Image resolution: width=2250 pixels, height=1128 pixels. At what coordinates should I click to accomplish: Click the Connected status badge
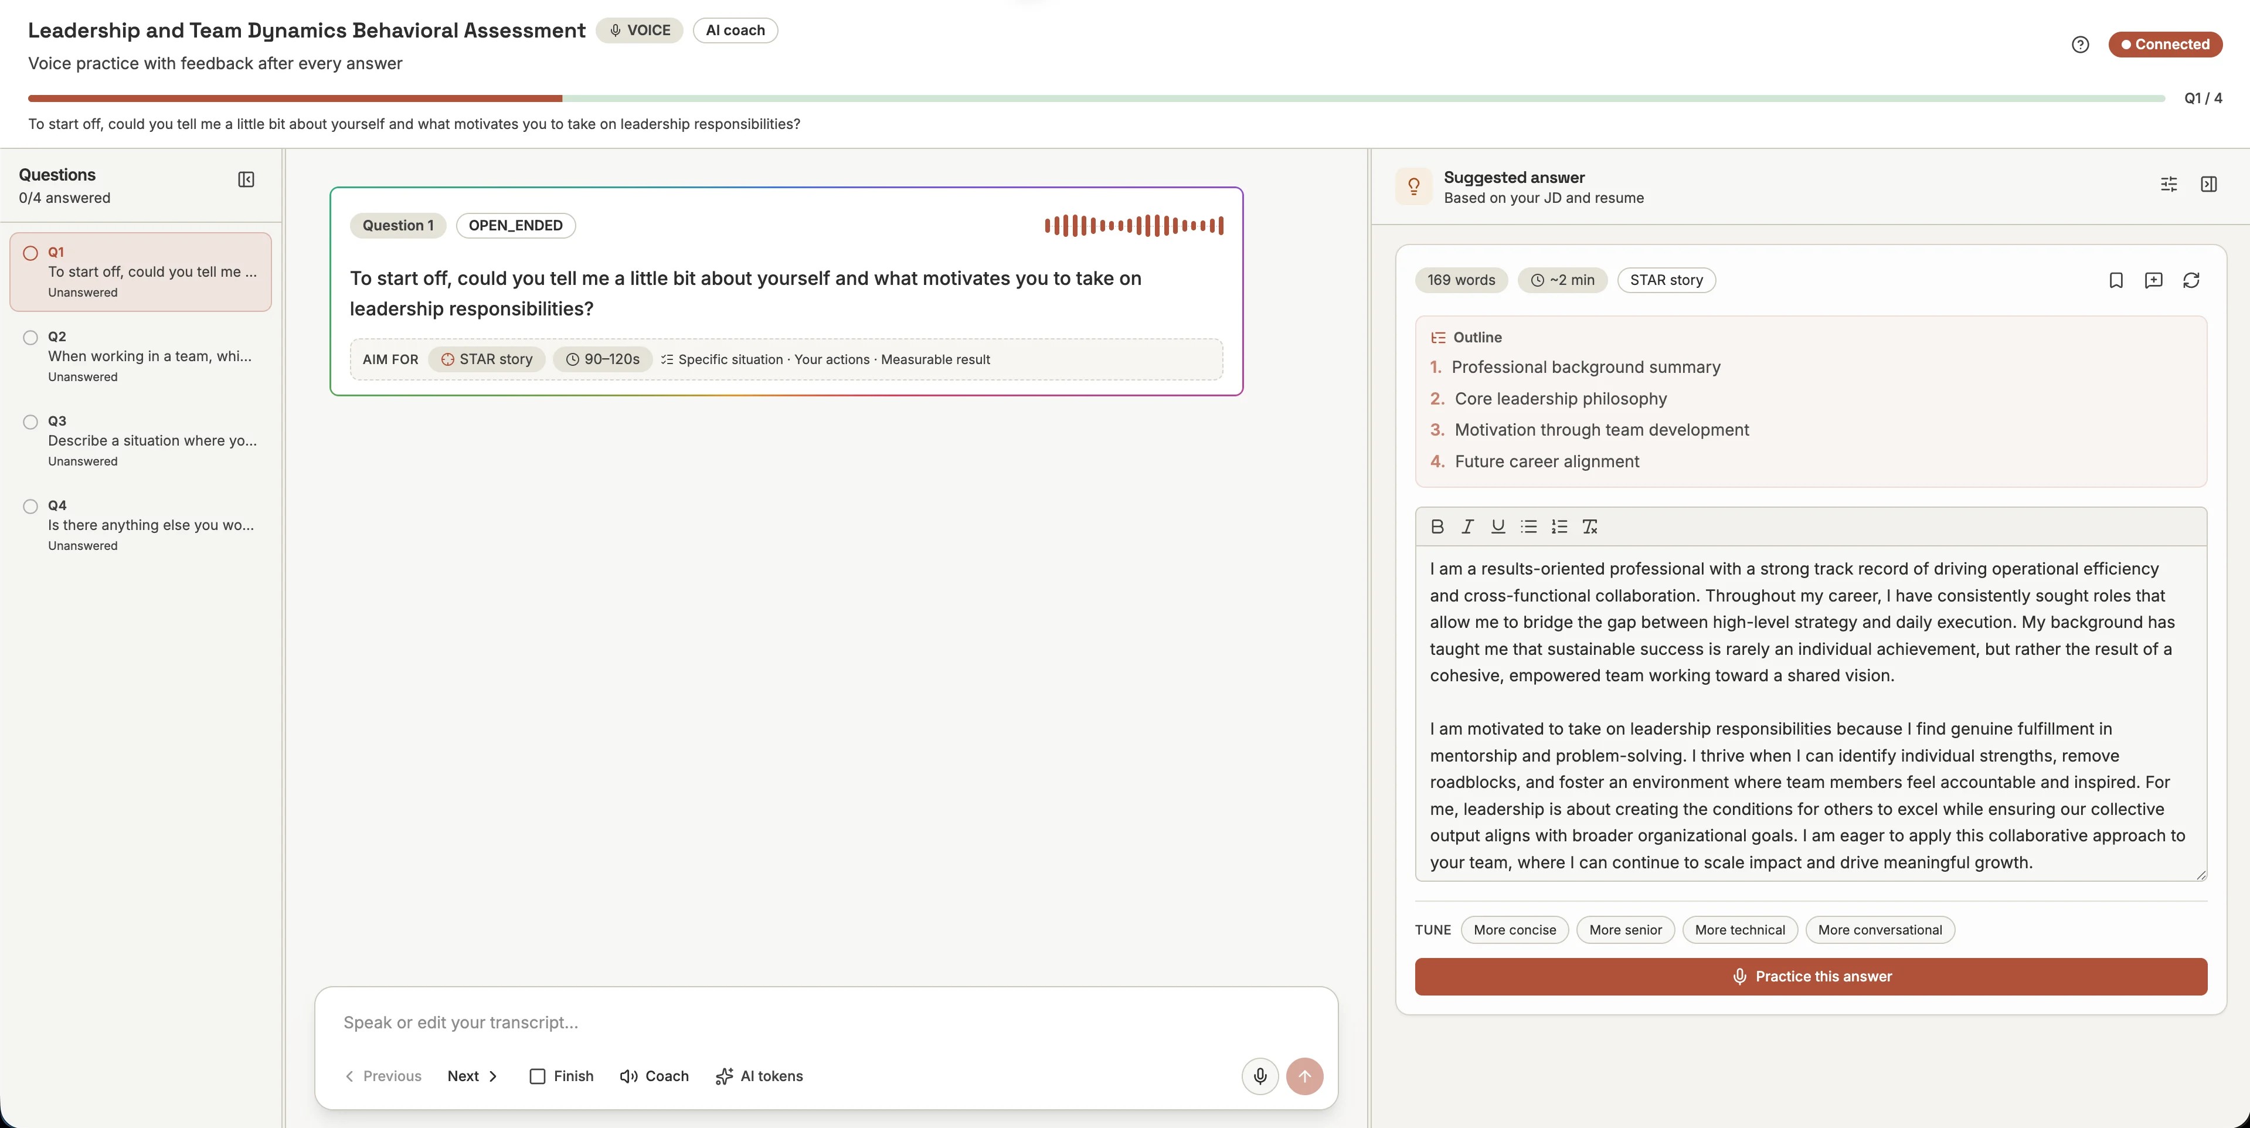2164,45
